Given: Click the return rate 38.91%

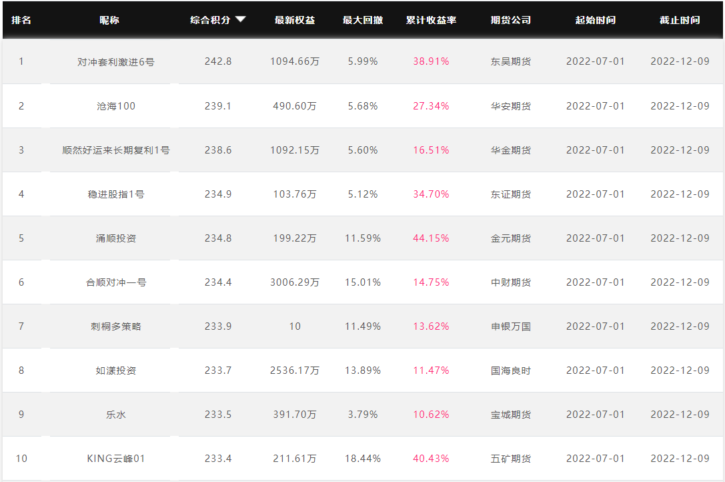Looking at the screenshot, I should tap(431, 61).
